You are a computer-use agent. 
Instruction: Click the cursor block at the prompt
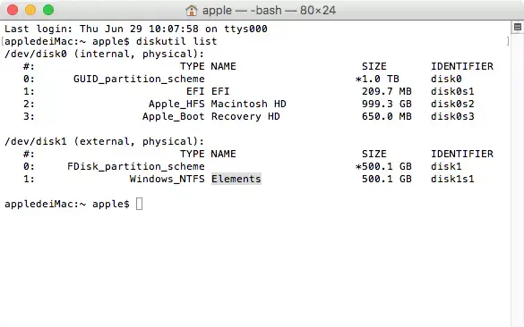coord(140,204)
